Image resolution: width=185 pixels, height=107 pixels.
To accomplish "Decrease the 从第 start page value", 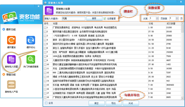I will coord(157,19).
